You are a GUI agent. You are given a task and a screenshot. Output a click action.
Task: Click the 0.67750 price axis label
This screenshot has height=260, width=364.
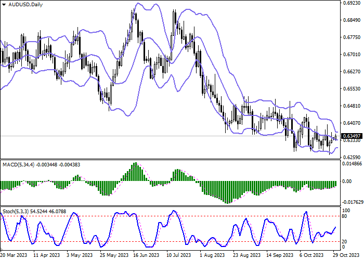click(x=352, y=37)
